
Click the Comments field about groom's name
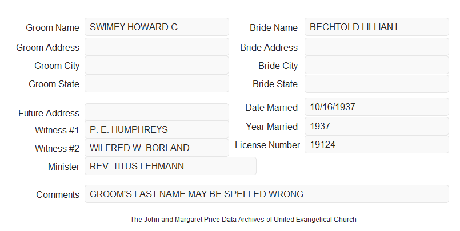coord(267,194)
